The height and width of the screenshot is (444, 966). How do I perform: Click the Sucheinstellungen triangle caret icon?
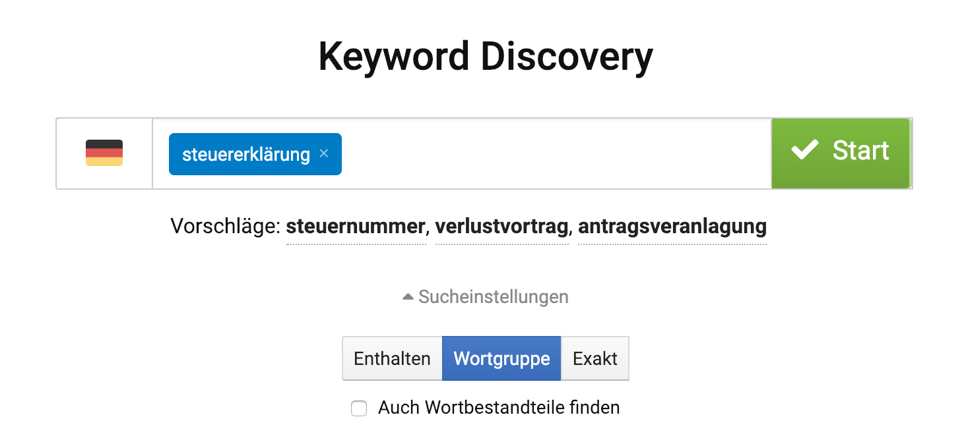click(408, 297)
